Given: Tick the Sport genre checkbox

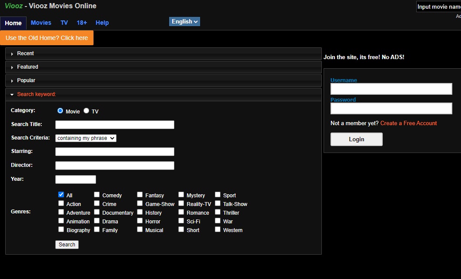Looking at the screenshot, I should (217, 194).
